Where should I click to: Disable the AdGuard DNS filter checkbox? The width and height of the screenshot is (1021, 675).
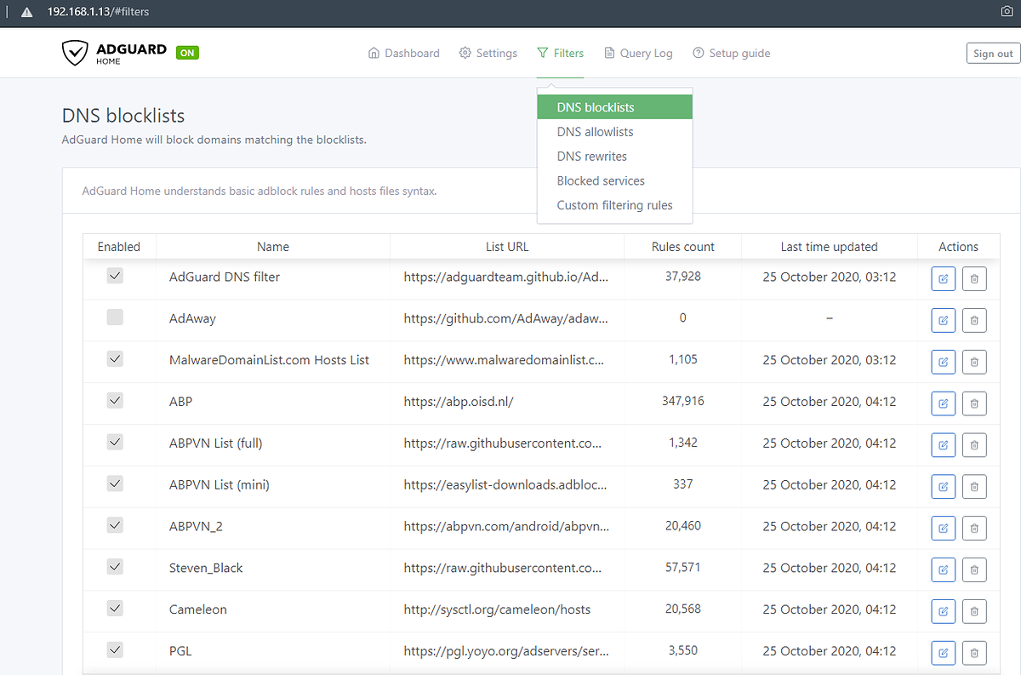tap(115, 276)
